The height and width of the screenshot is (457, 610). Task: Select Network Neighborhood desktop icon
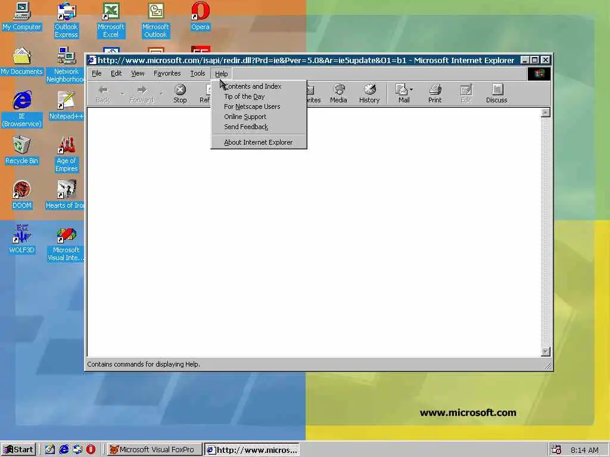coord(66,65)
